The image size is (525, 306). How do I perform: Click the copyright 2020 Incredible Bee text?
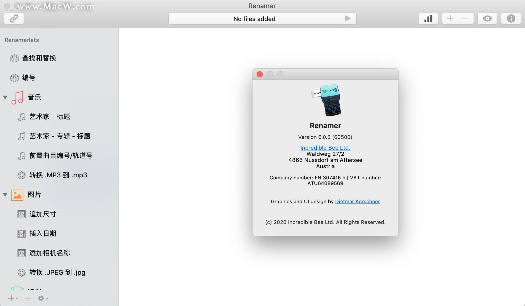coord(325,222)
